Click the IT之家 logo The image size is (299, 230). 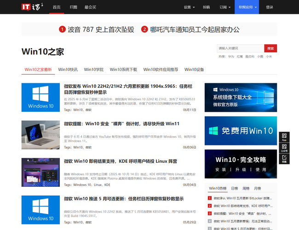[x=32, y=7]
